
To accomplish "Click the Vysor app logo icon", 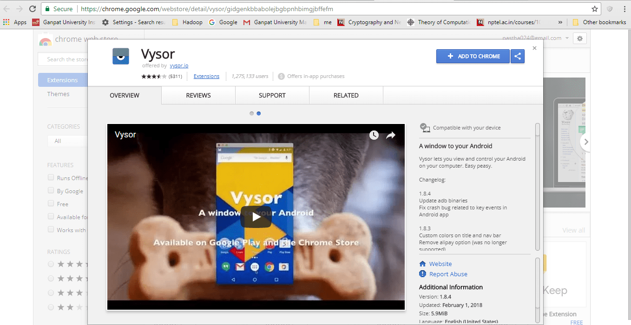I will 121,56.
